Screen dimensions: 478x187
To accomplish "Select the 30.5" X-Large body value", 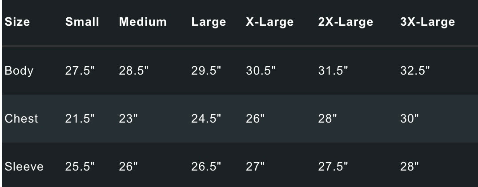I will click(x=261, y=71).
